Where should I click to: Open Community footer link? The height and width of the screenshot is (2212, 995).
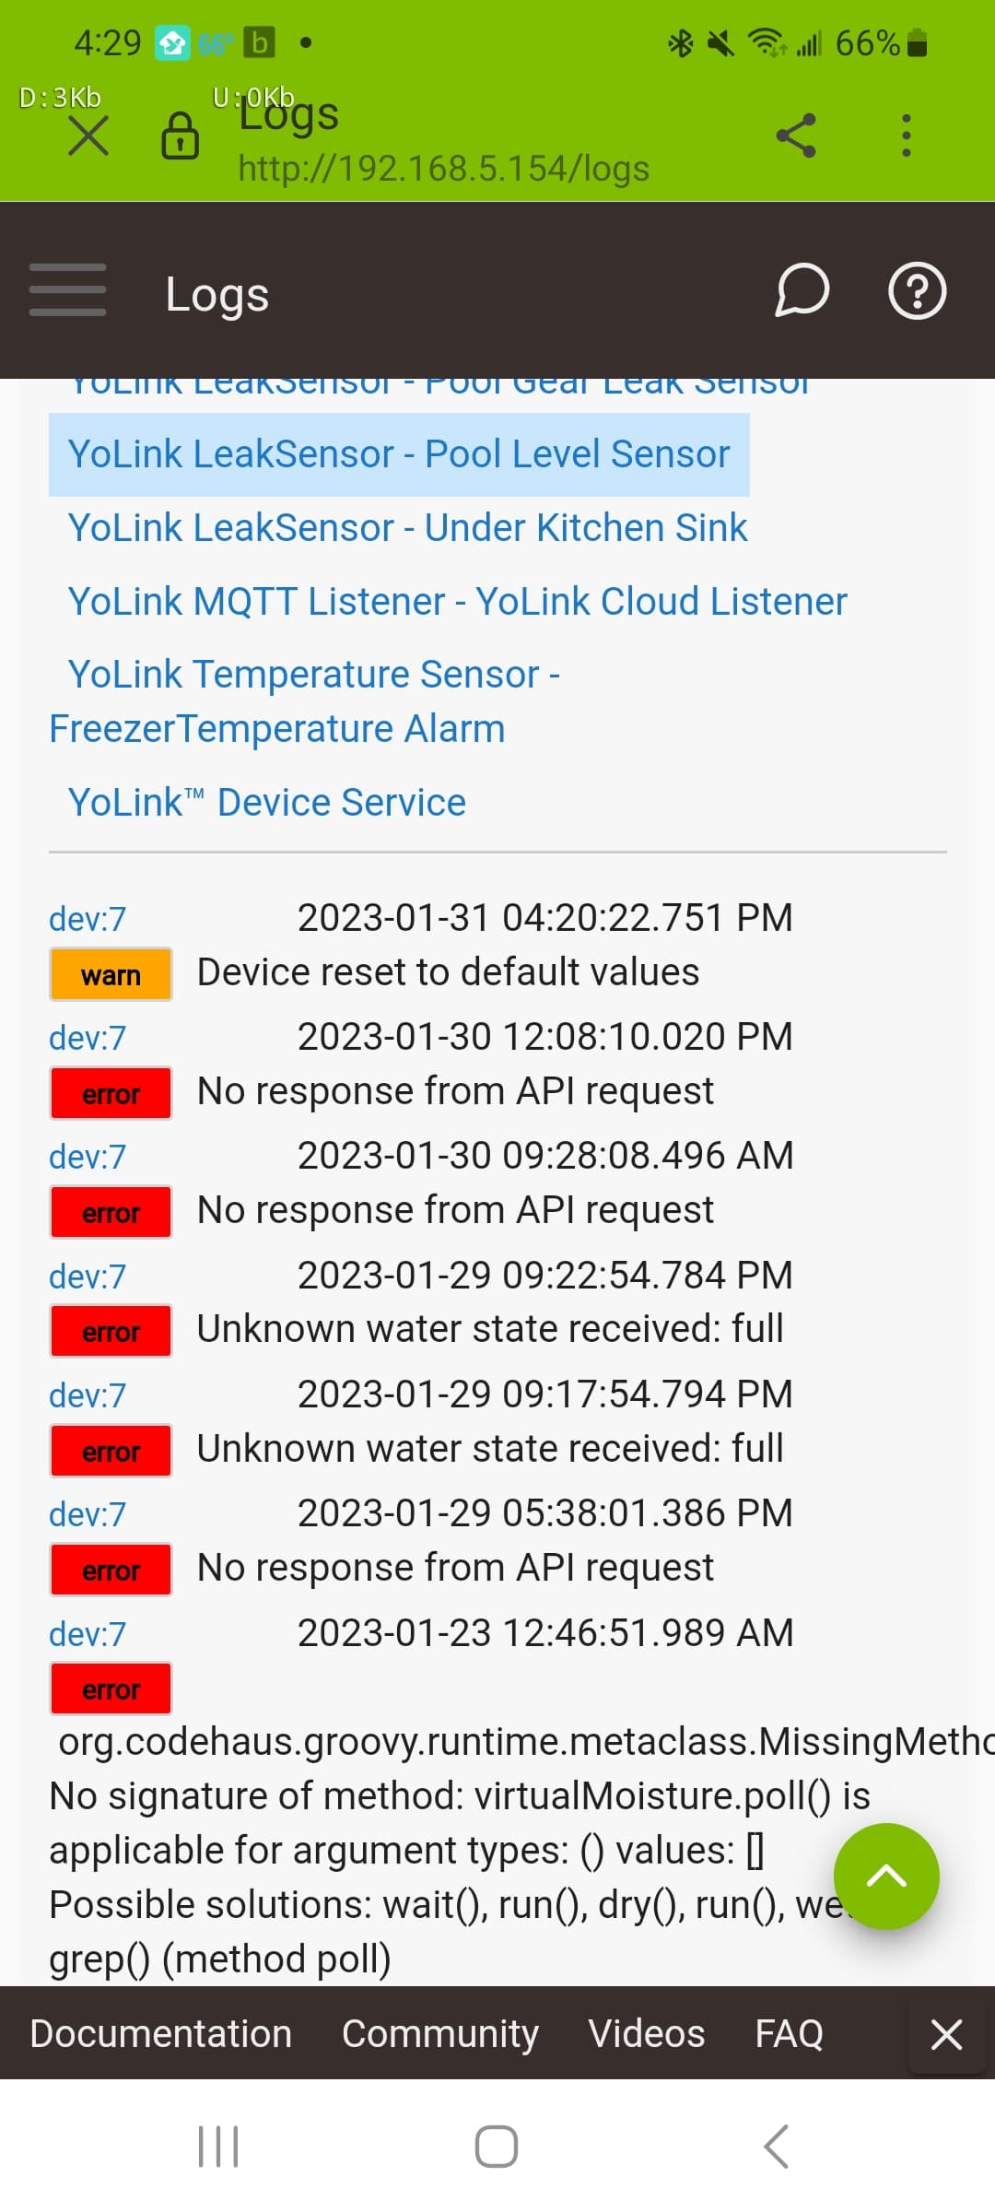tap(439, 2034)
